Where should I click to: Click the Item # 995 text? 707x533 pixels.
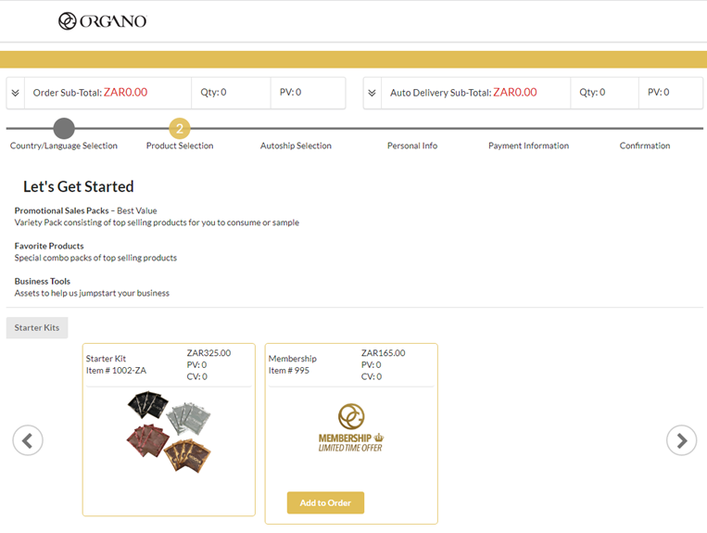pos(289,370)
